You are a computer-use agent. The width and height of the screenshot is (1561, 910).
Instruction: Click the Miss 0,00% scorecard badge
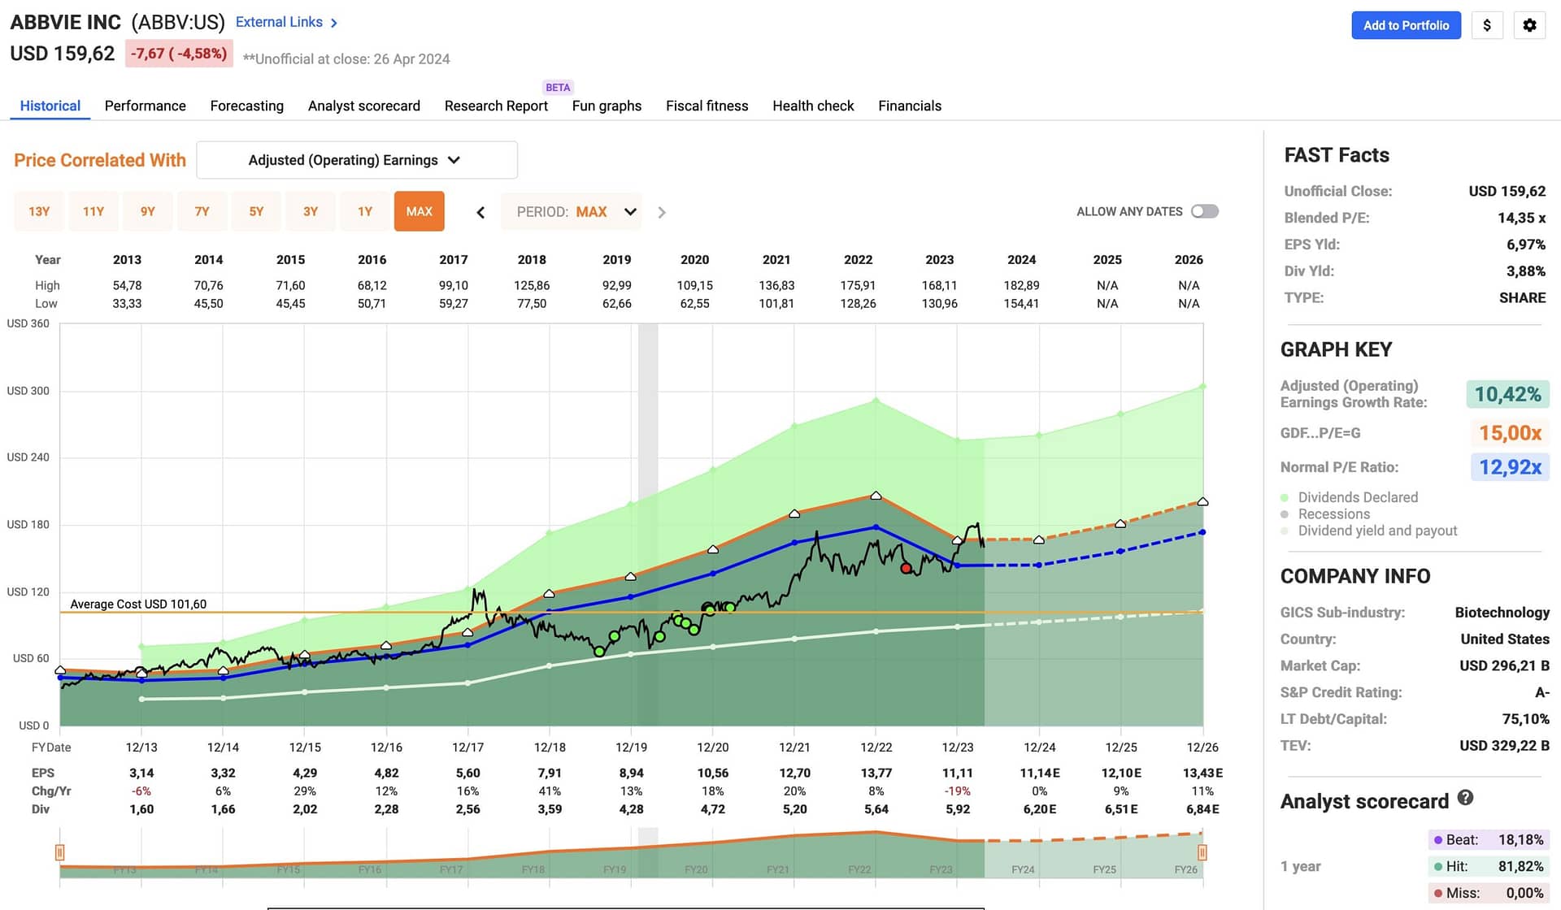click(1489, 893)
